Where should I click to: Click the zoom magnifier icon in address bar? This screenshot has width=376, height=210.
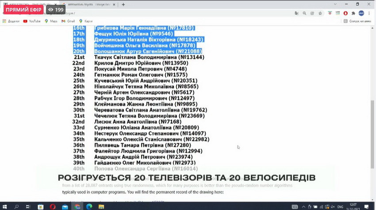[304, 13]
